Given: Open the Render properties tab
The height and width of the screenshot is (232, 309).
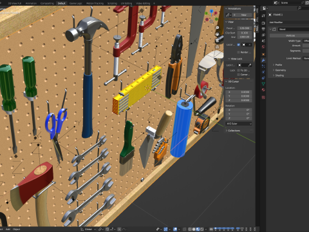Looking at the screenshot, I should click(x=263, y=23).
